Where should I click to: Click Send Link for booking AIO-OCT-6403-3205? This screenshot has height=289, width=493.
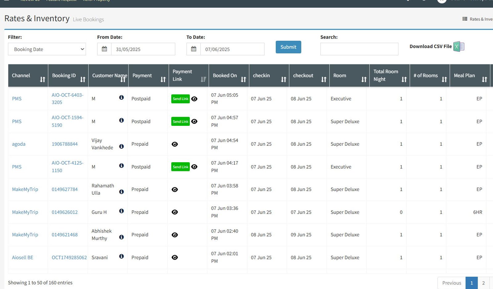point(181,99)
